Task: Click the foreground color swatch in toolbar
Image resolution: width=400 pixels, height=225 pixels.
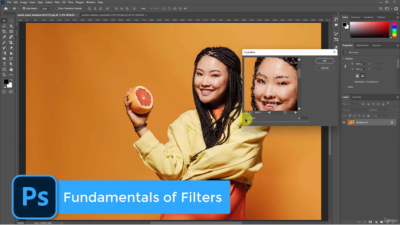Action: pos(6,82)
